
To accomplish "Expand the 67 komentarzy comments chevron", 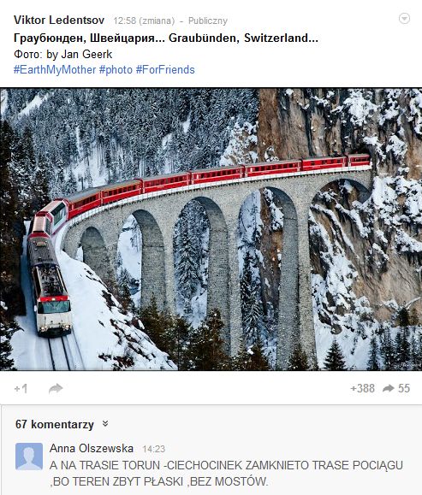I will (x=105, y=424).
